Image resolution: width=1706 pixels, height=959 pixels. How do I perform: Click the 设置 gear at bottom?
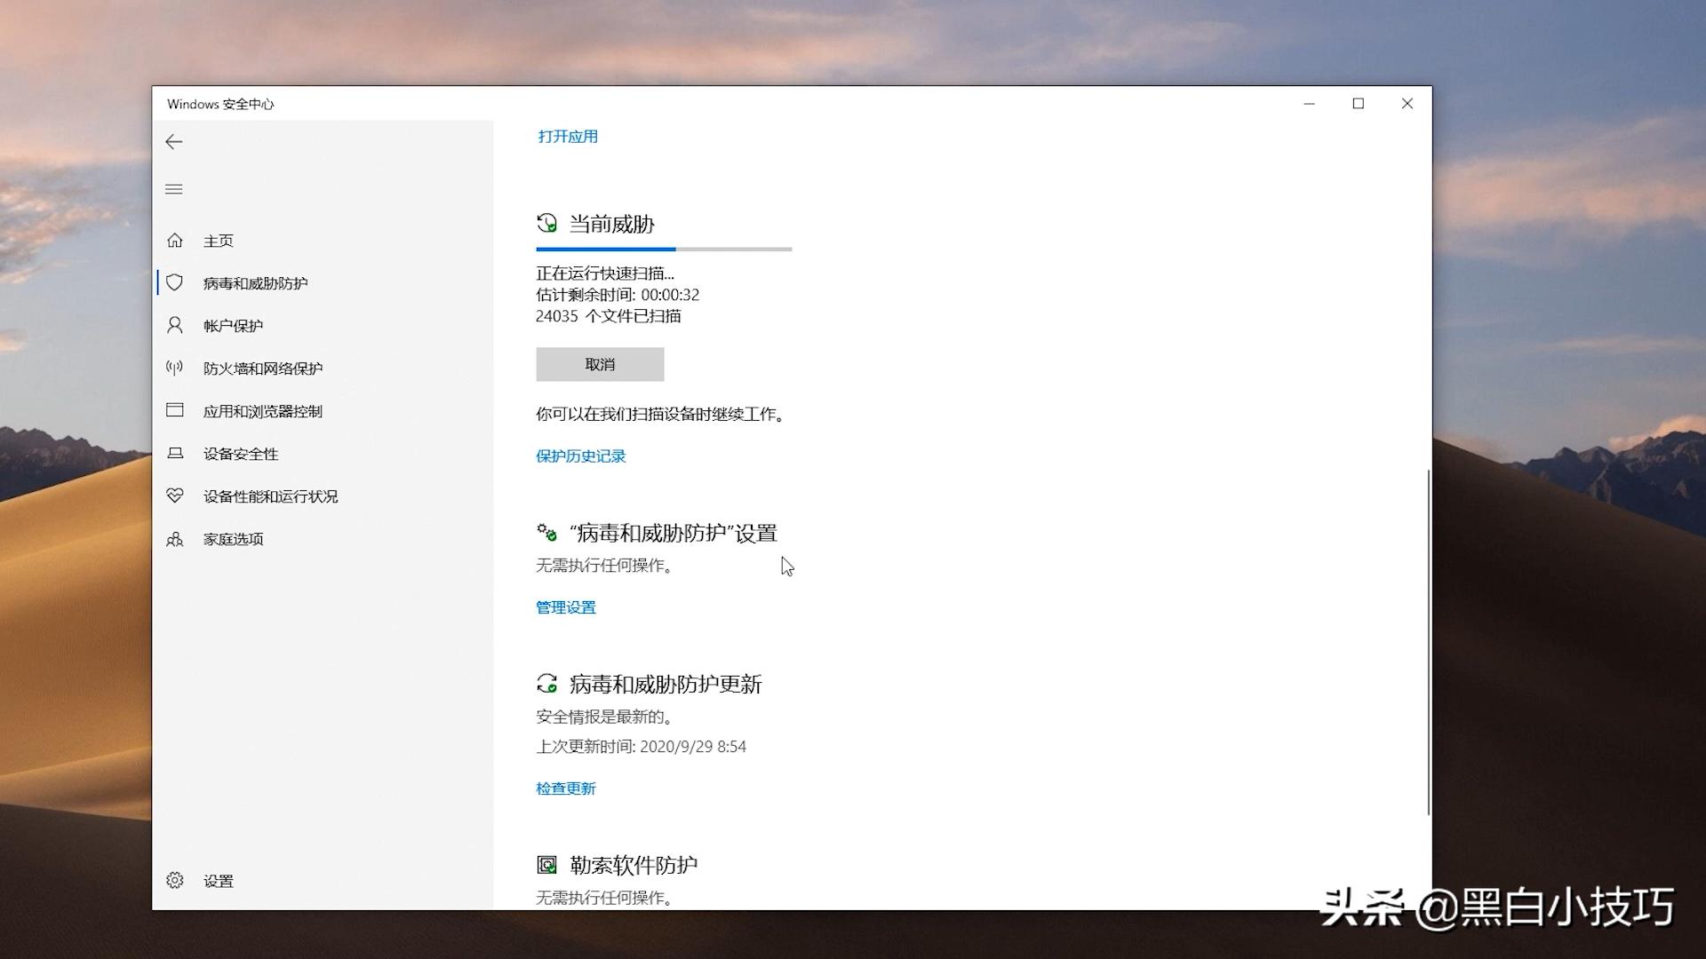point(174,880)
